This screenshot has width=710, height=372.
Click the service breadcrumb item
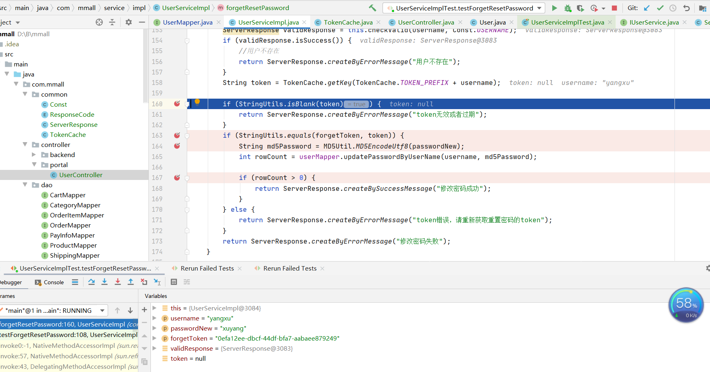[x=114, y=8]
